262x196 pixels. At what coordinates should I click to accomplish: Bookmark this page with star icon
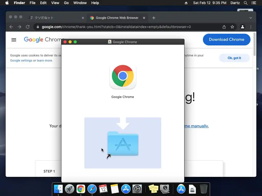[232, 27]
